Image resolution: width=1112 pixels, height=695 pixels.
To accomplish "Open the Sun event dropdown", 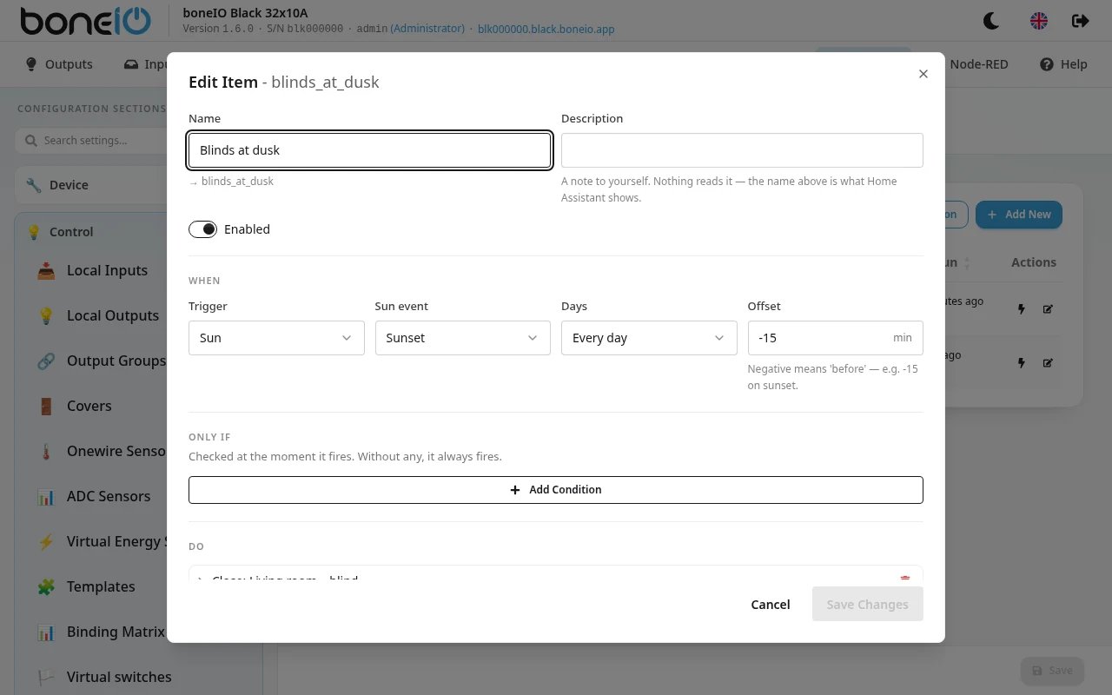I will tap(462, 338).
